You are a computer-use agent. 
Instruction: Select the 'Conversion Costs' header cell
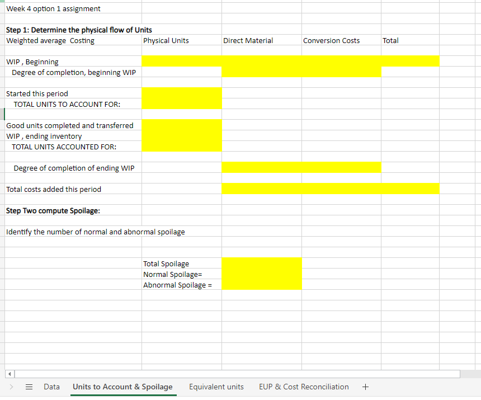[x=341, y=40]
